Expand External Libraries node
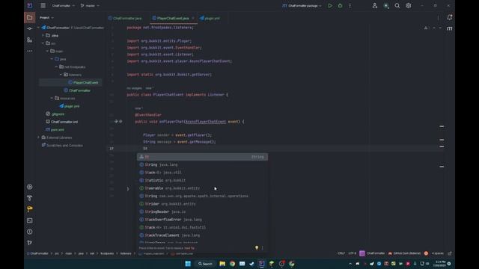The height and width of the screenshot is (269, 479). click(38, 137)
